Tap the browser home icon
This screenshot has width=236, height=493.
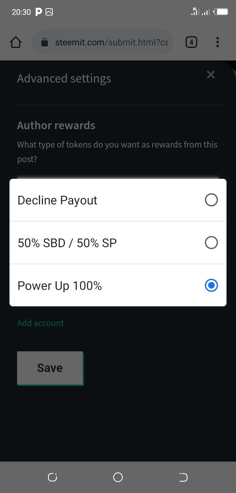(16, 42)
